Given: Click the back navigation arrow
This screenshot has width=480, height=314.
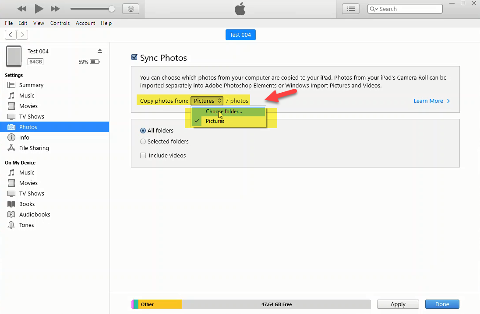Looking at the screenshot, I should coord(11,35).
